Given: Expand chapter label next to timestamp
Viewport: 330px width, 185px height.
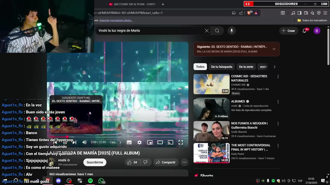Looking at the screenshot, I should point(115,142).
